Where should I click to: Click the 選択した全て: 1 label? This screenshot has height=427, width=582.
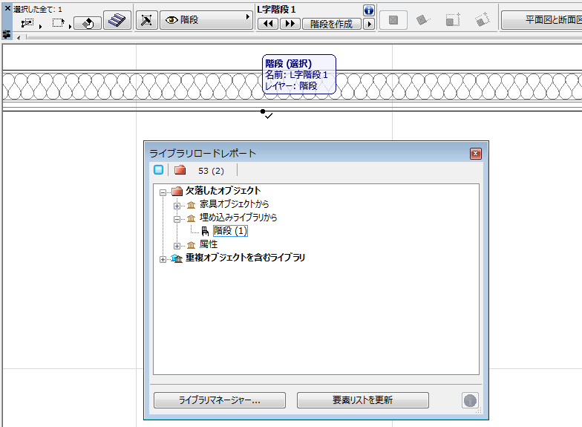pyautogui.click(x=37, y=9)
